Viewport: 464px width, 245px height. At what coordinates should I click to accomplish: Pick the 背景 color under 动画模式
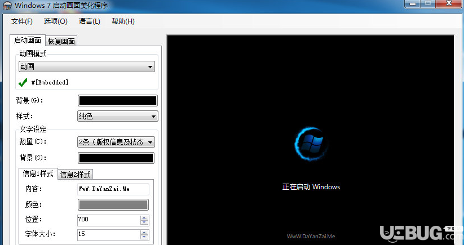click(x=118, y=100)
